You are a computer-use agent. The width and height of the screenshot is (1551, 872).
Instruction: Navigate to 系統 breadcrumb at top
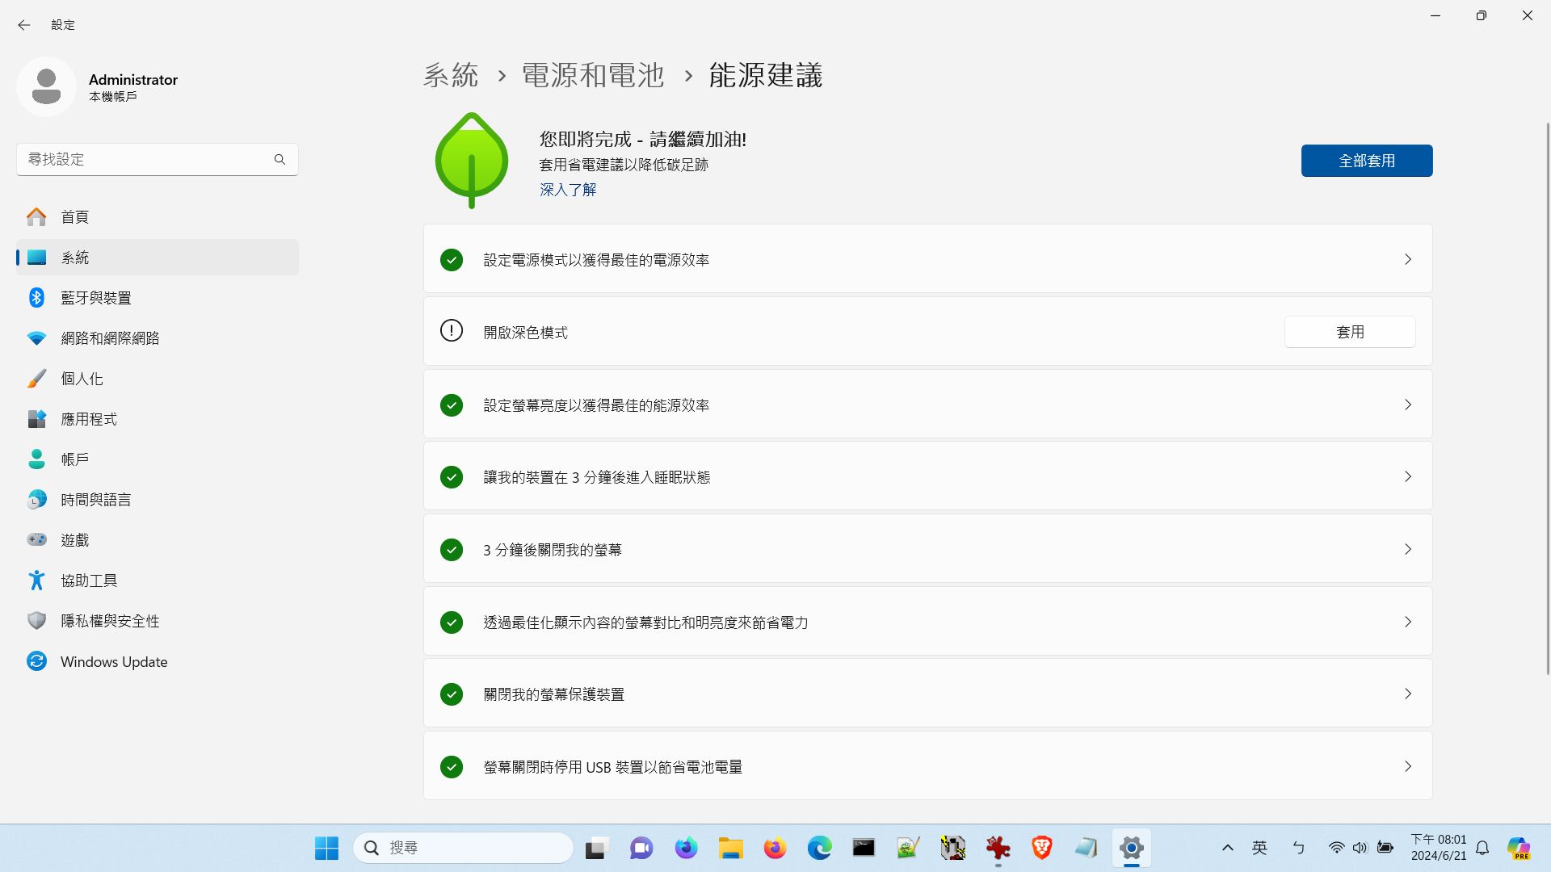coord(450,75)
